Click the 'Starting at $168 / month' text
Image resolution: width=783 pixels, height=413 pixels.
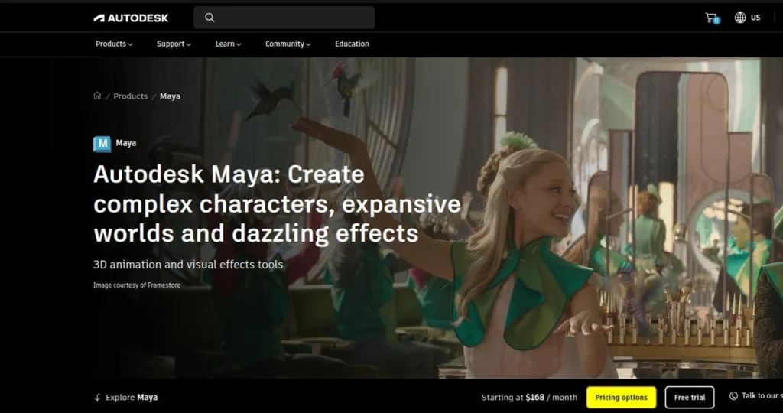(529, 398)
